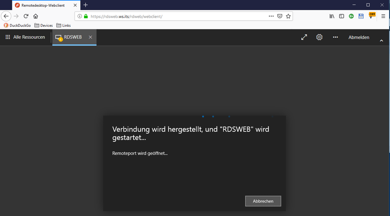Image resolution: width=390 pixels, height=216 pixels.
Task: Reload the current page
Action: pyautogui.click(x=26, y=16)
